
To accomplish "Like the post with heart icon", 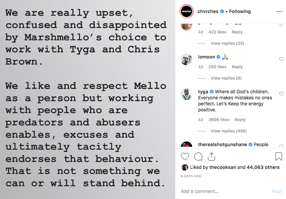I will (x=185, y=156).
